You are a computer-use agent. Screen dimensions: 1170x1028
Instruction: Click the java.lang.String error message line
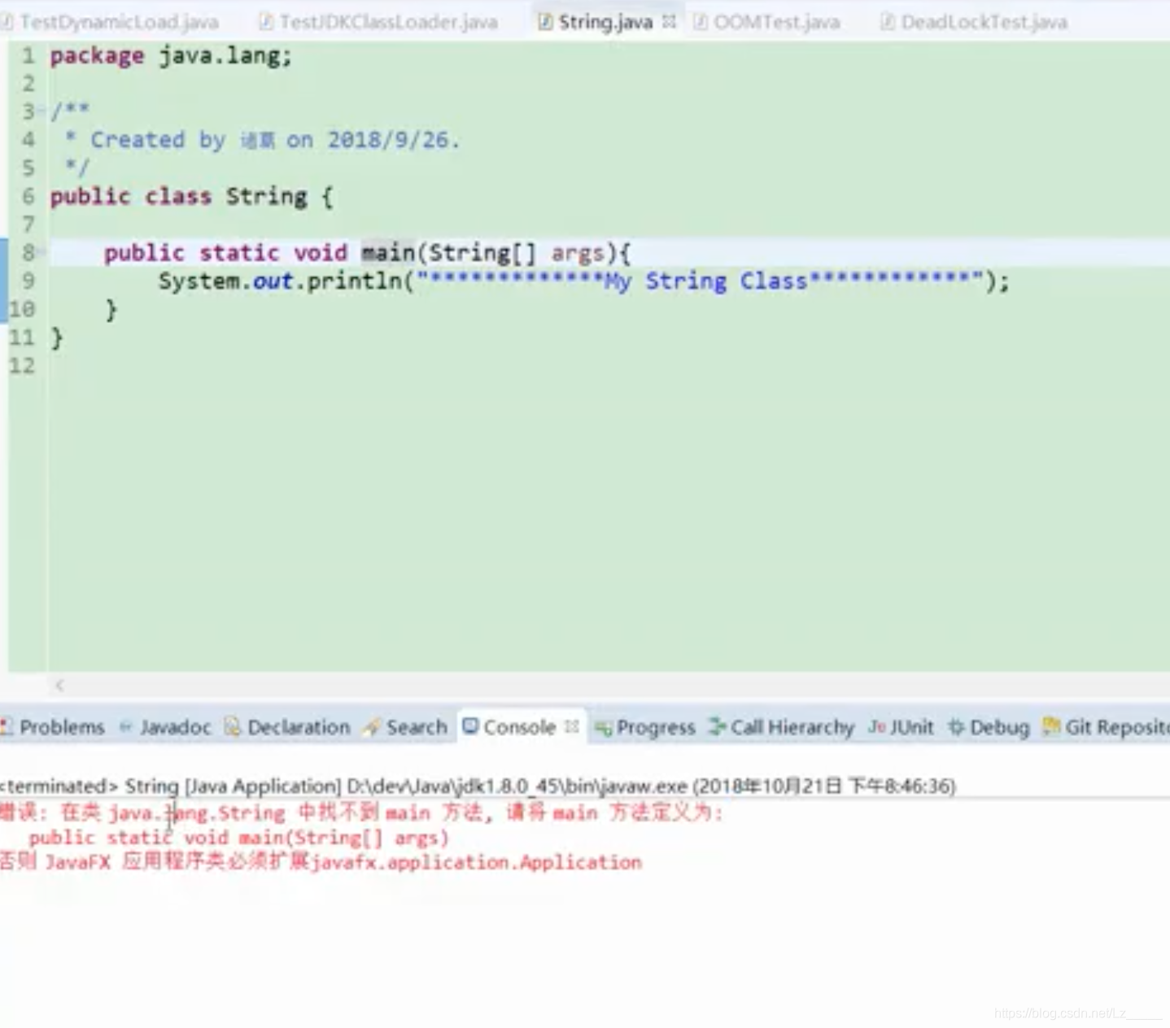coord(361,812)
